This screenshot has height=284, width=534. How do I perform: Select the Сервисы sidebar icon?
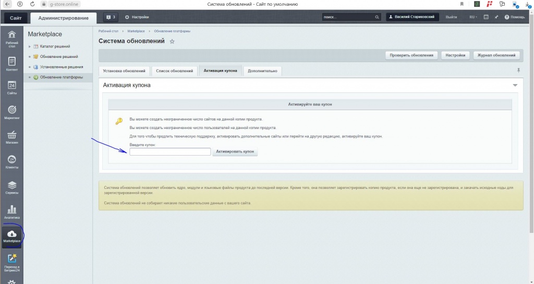click(11, 186)
